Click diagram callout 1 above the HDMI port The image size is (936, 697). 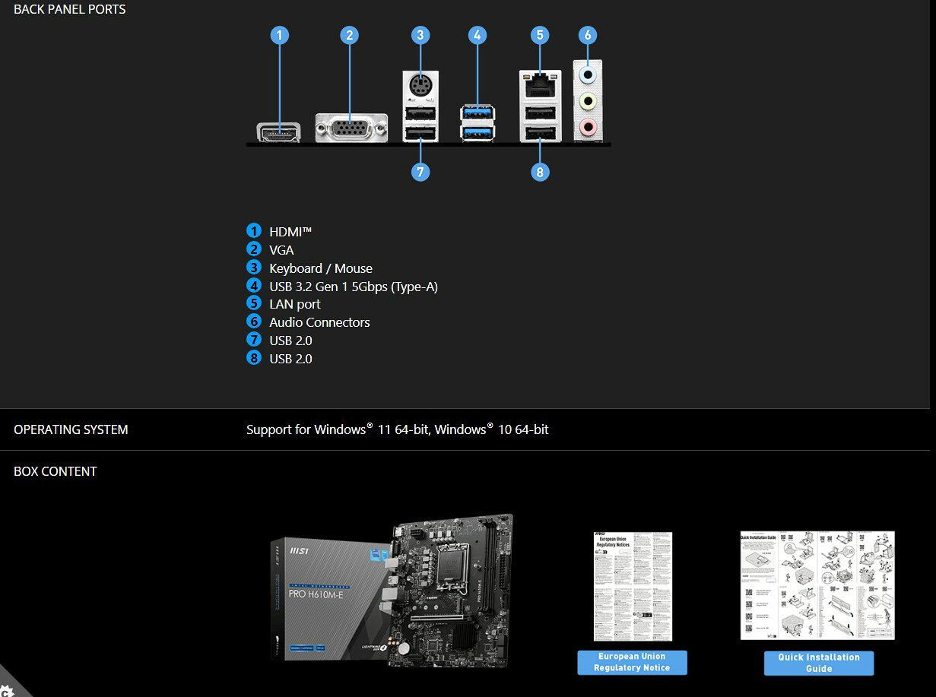pyautogui.click(x=280, y=35)
